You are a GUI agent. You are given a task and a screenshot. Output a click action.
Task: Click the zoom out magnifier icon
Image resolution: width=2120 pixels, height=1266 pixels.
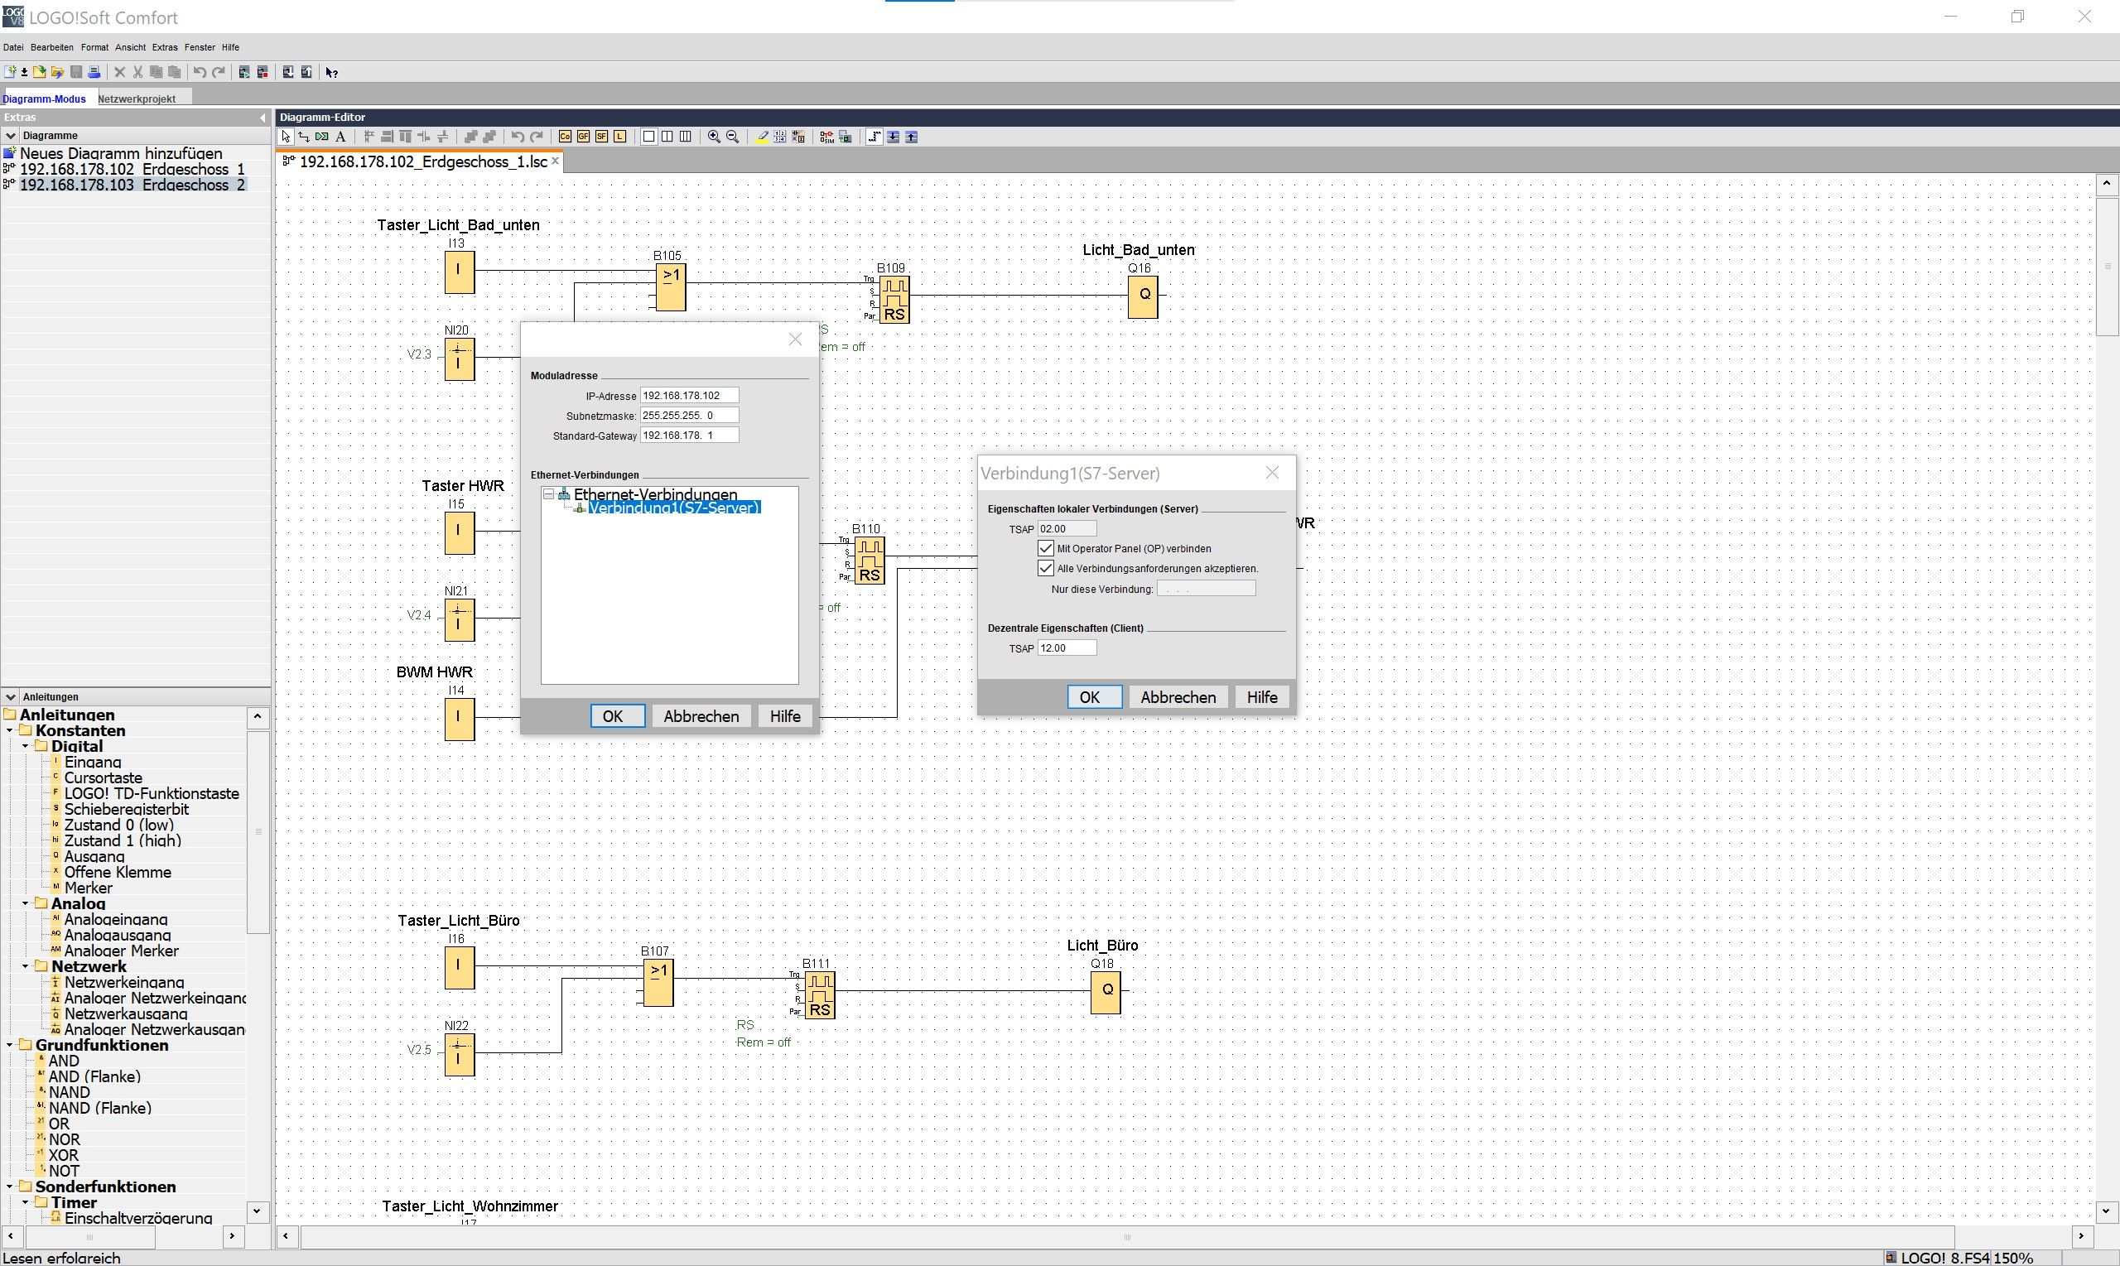[732, 137]
